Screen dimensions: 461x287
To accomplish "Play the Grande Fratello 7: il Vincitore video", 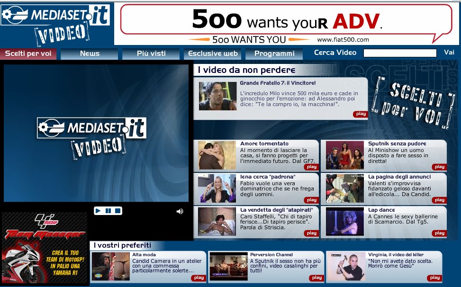I will point(361,114).
